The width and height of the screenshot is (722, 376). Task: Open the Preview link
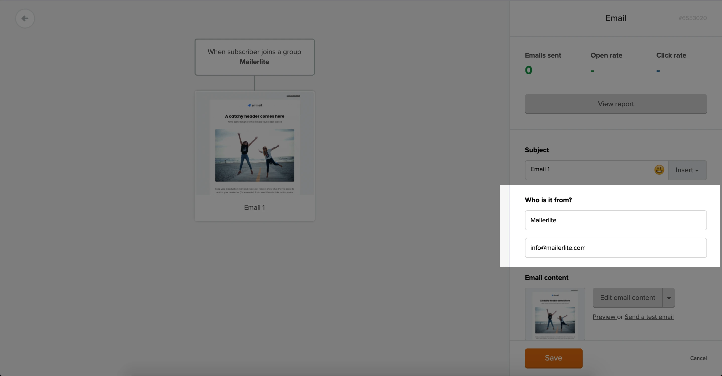click(604, 317)
